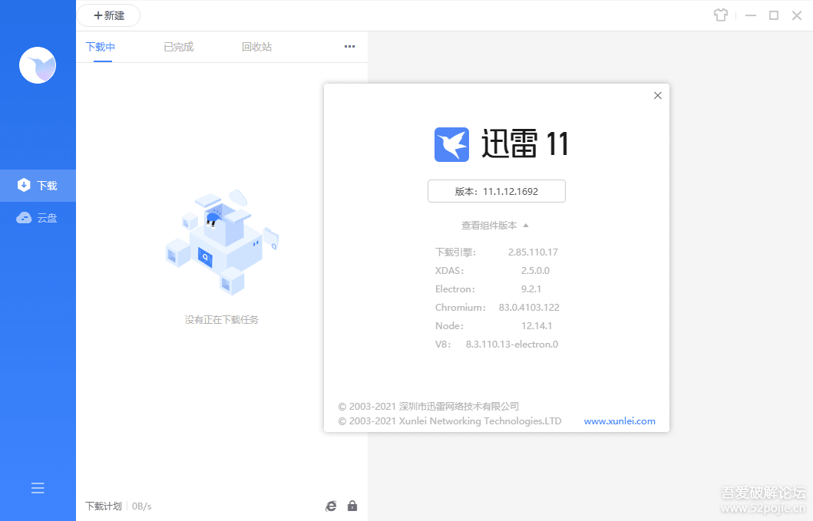Viewport: 813px width, 521px height.
Task: Click the empty-state boxes illustration
Action: pyautogui.click(x=222, y=242)
